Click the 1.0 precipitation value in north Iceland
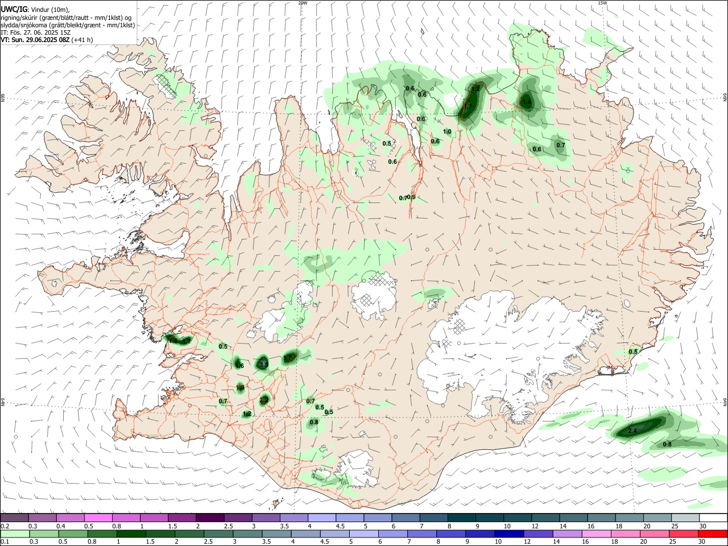This screenshot has width=728, height=546. (x=447, y=132)
